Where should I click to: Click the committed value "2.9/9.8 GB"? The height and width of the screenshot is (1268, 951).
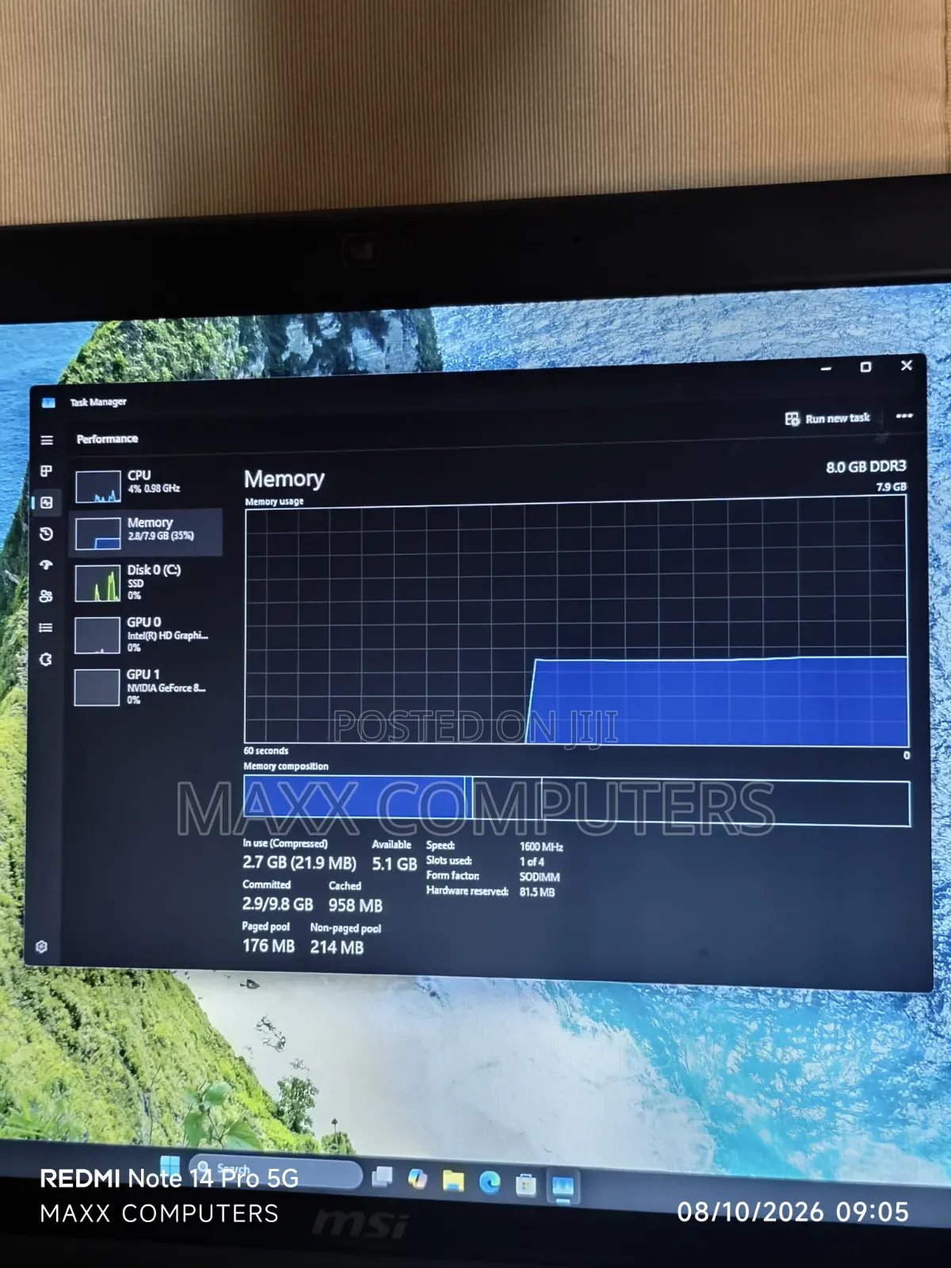tap(277, 904)
